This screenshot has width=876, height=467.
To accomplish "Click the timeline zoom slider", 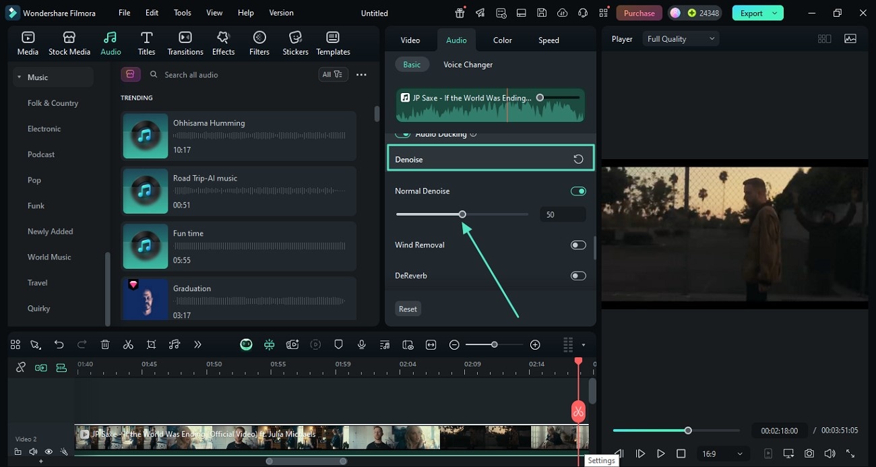I will (495, 344).
